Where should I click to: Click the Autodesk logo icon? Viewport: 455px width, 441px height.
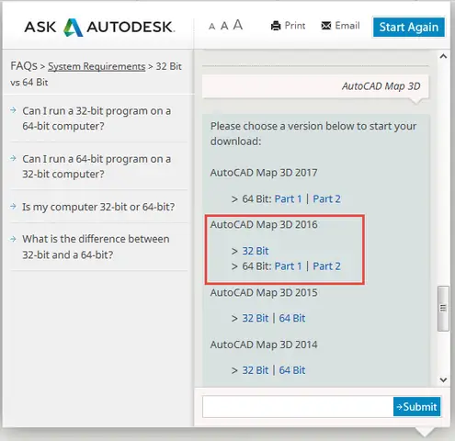[x=73, y=28]
